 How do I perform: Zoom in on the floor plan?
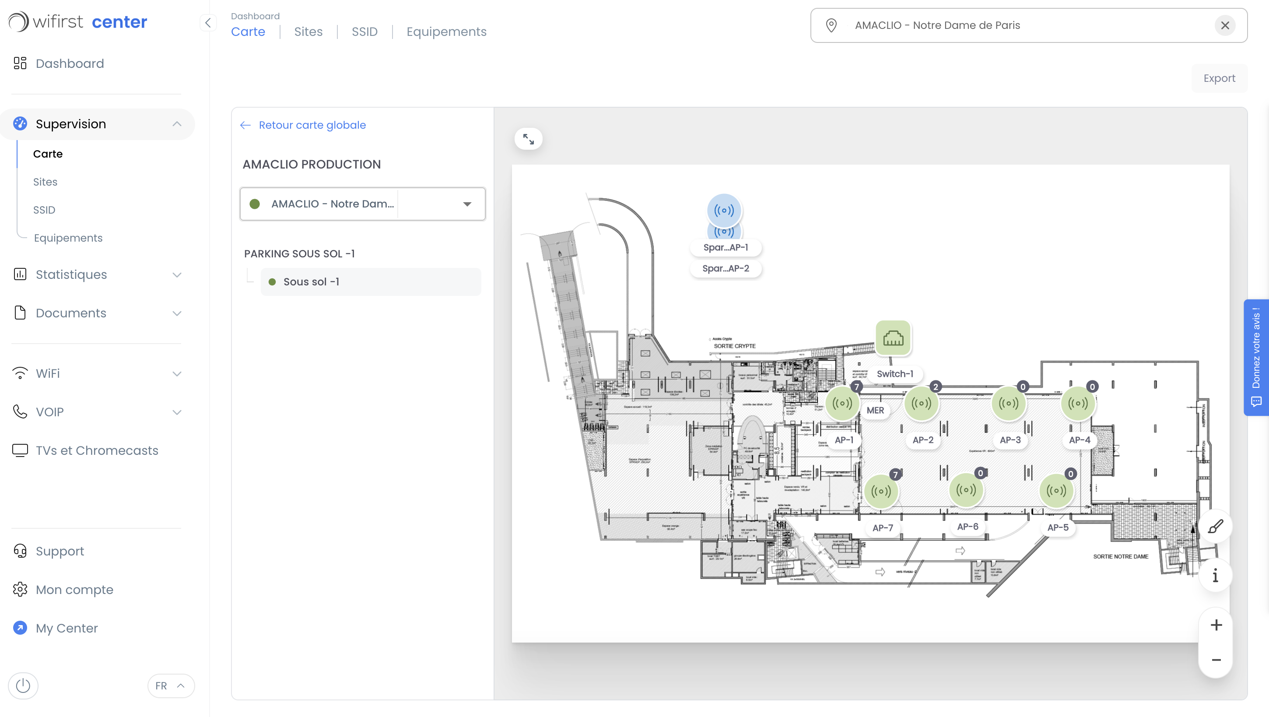tap(1216, 626)
